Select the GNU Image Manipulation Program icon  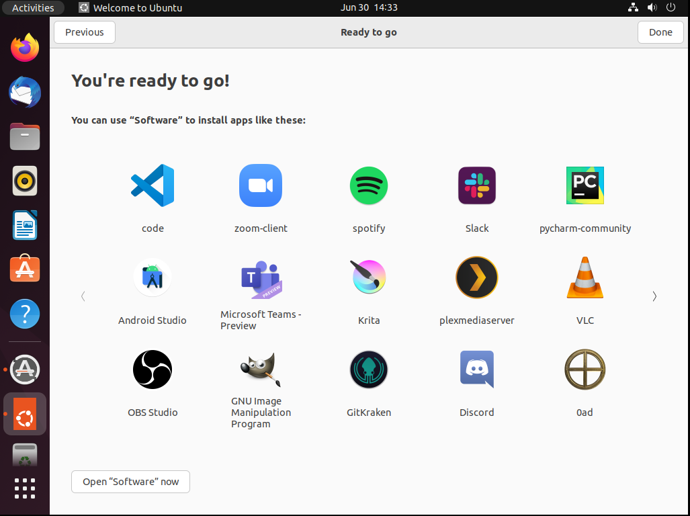pyautogui.click(x=261, y=370)
